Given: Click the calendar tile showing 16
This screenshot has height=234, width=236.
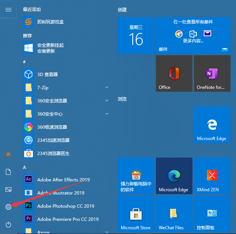Looking at the screenshot, I should [x=136, y=36].
